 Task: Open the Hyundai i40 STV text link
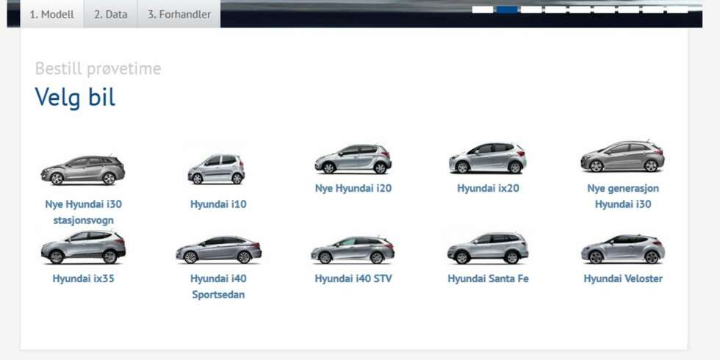353,278
